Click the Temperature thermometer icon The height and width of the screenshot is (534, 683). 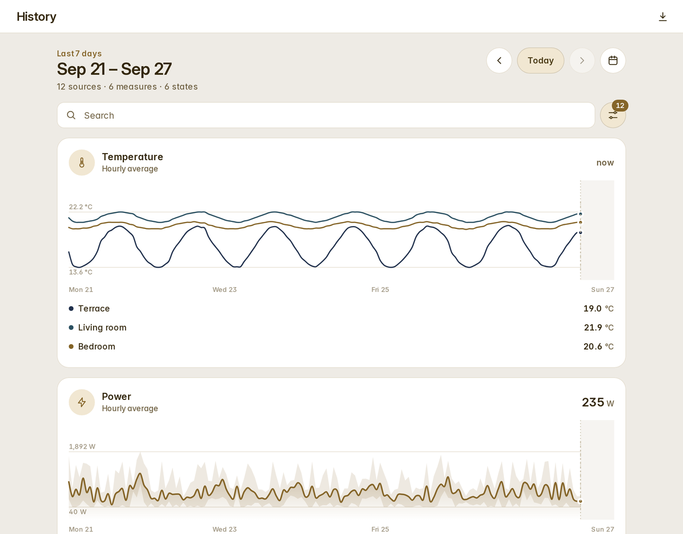82,163
